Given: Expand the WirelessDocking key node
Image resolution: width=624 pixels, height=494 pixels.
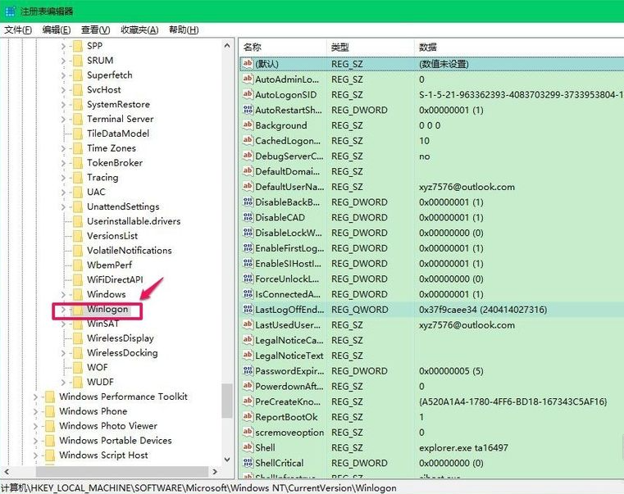Looking at the screenshot, I should click(63, 353).
